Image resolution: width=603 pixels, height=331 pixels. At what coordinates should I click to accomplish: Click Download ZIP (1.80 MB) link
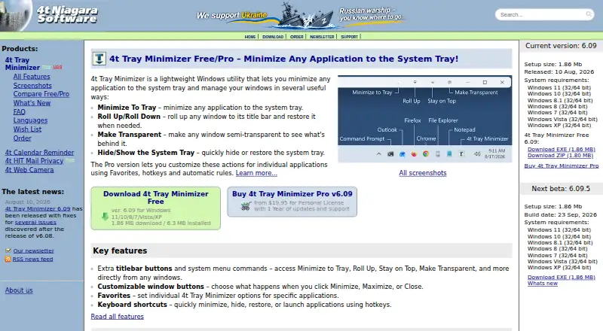click(x=560, y=156)
